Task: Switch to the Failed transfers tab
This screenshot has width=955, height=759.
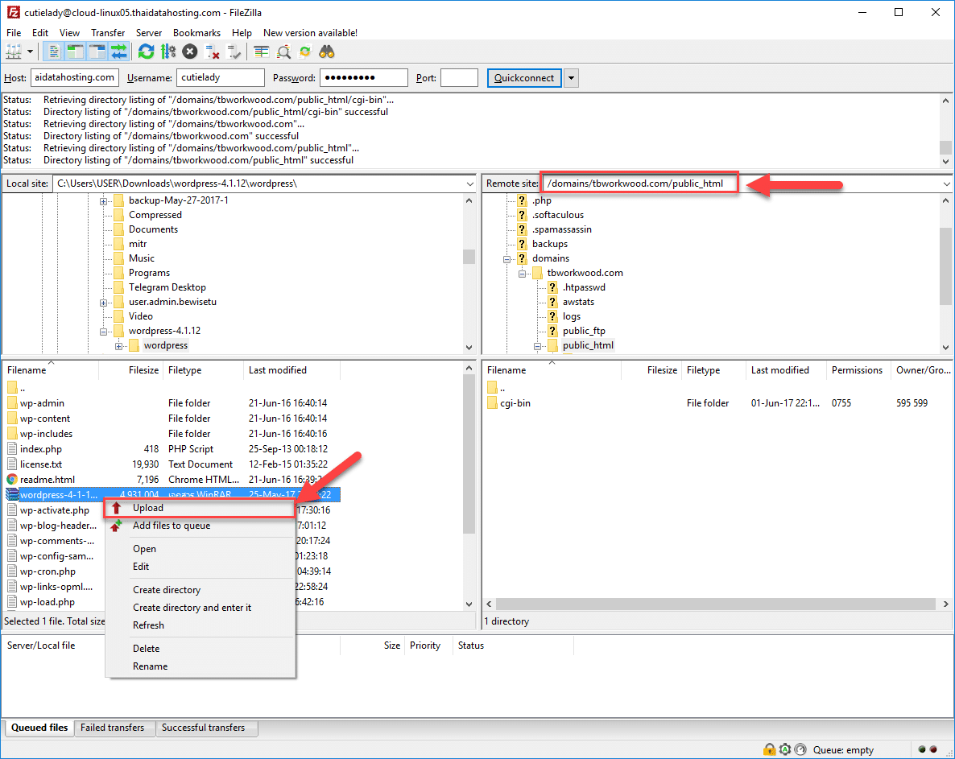Action: (x=113, y=728)
